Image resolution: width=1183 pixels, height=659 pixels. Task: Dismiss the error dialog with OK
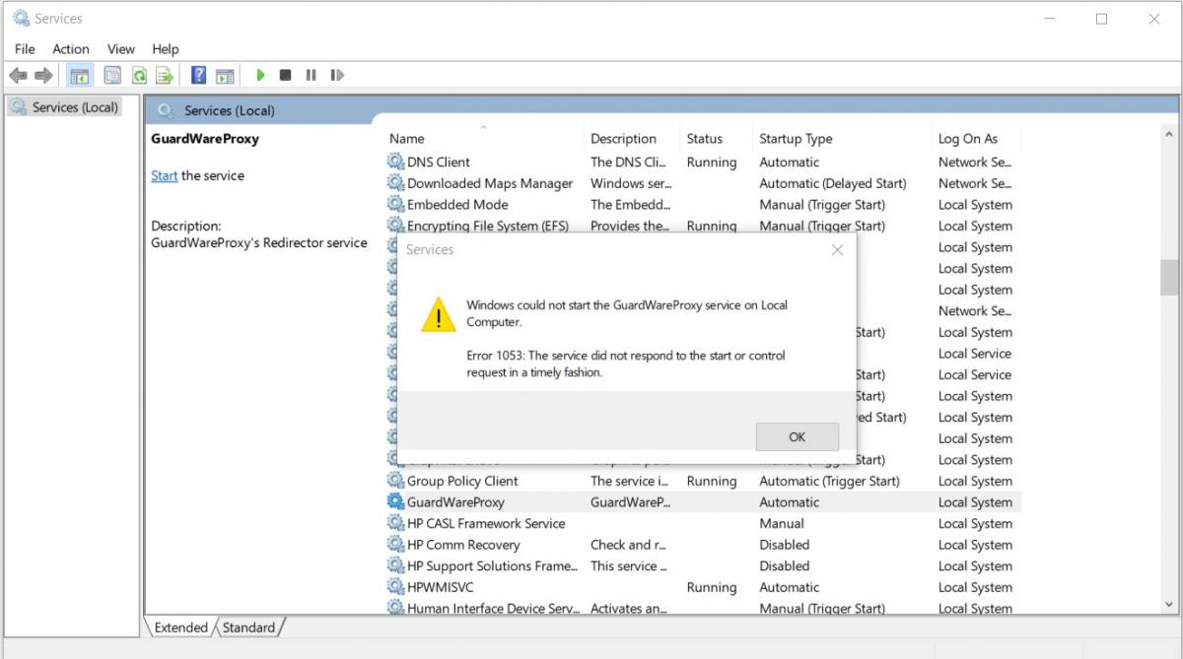click(798, 436)
